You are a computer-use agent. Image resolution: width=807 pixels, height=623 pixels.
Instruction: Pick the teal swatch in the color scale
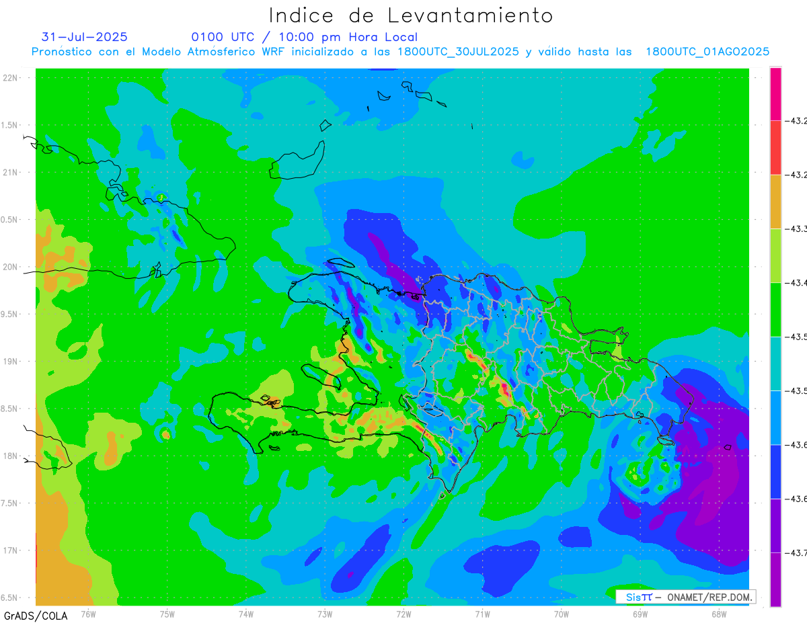click(x=775, y=364)
